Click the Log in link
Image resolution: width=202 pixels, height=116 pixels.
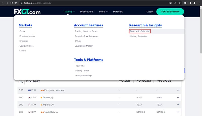pyautogui.click(x=150, y=12)
